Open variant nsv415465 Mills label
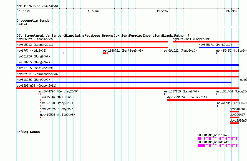 click(x=231, y=51)
